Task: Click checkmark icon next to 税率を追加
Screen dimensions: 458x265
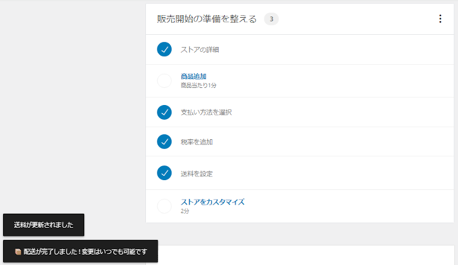Action: click(x=164, y=142)
